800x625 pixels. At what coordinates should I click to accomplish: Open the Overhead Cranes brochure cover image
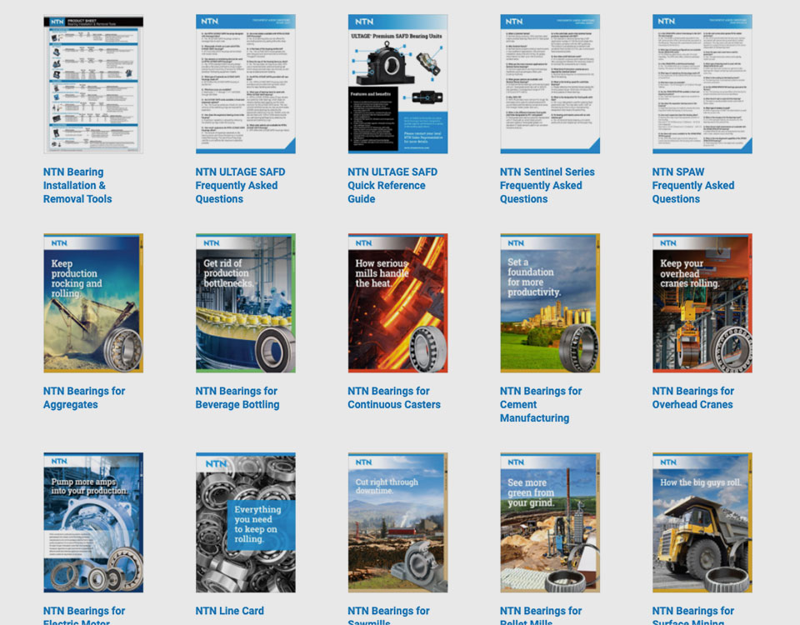coord(702,303)
